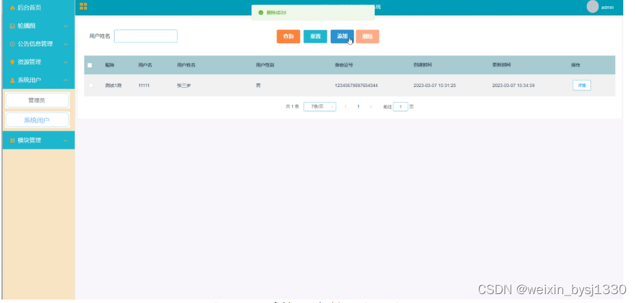Viewport: 637px width, 303px height.
Task: Expand the 资源管理 menu chevron
Action: click(x=65, y=62)
